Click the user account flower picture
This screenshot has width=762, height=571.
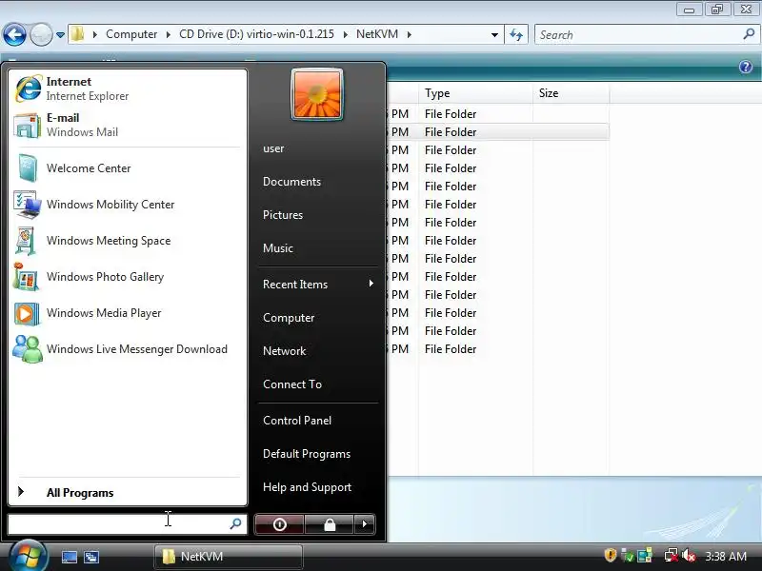pos(317,94)
